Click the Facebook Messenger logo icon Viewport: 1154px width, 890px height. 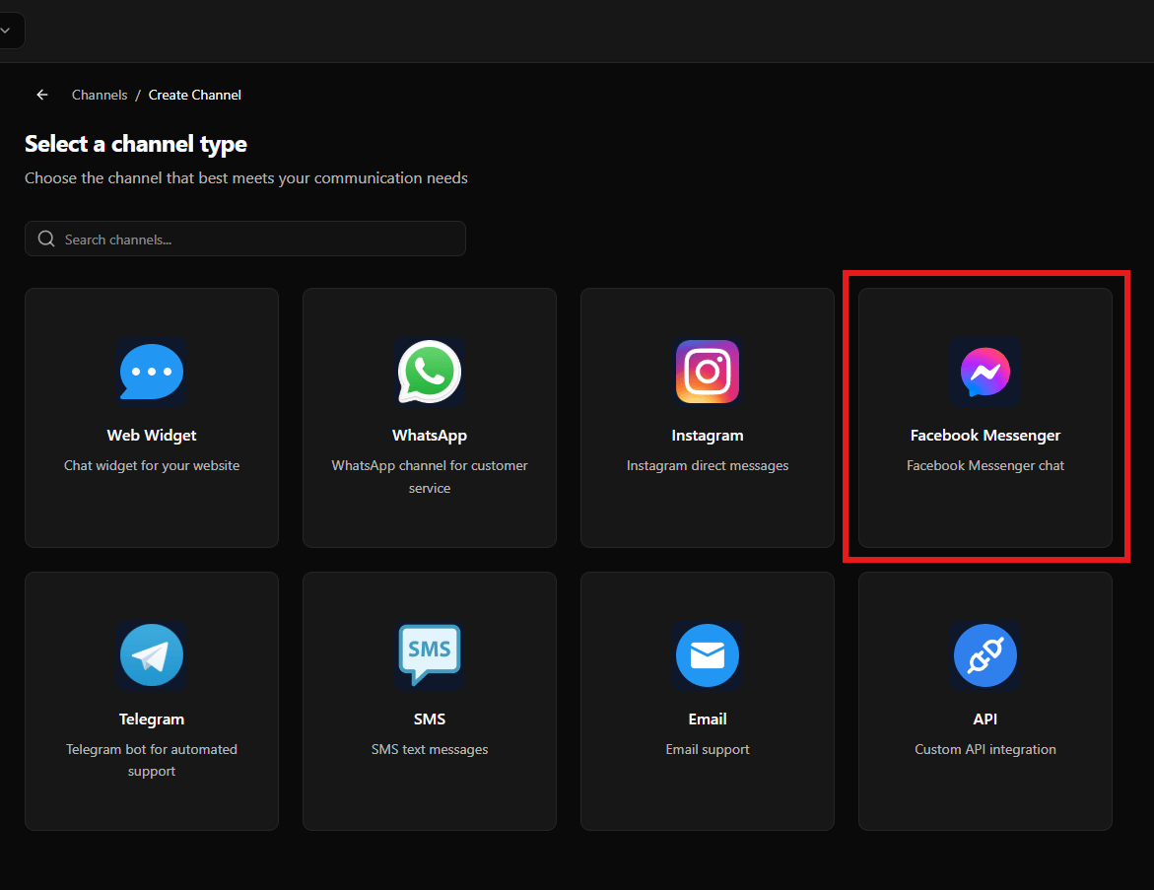coord(985,372)
